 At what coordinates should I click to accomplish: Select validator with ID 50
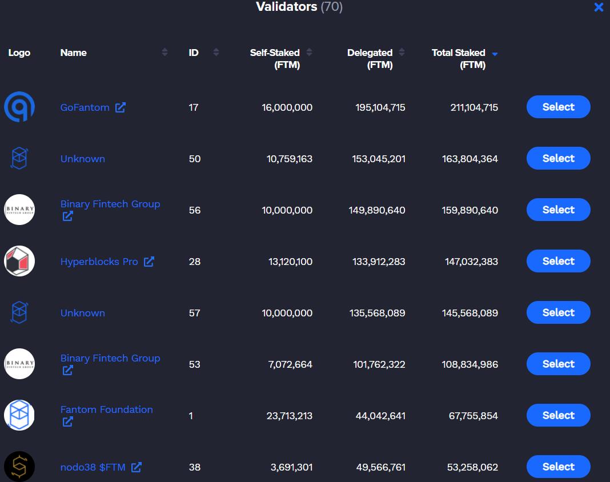[x=558, y=158]
